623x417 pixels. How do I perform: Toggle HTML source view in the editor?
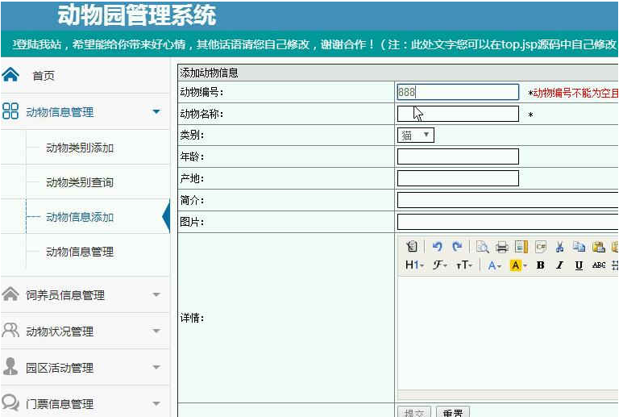(412, 247)
